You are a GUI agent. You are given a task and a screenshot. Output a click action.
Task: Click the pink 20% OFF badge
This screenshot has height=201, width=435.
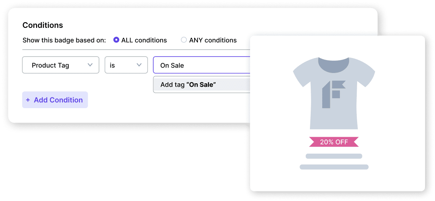point(334,142)
